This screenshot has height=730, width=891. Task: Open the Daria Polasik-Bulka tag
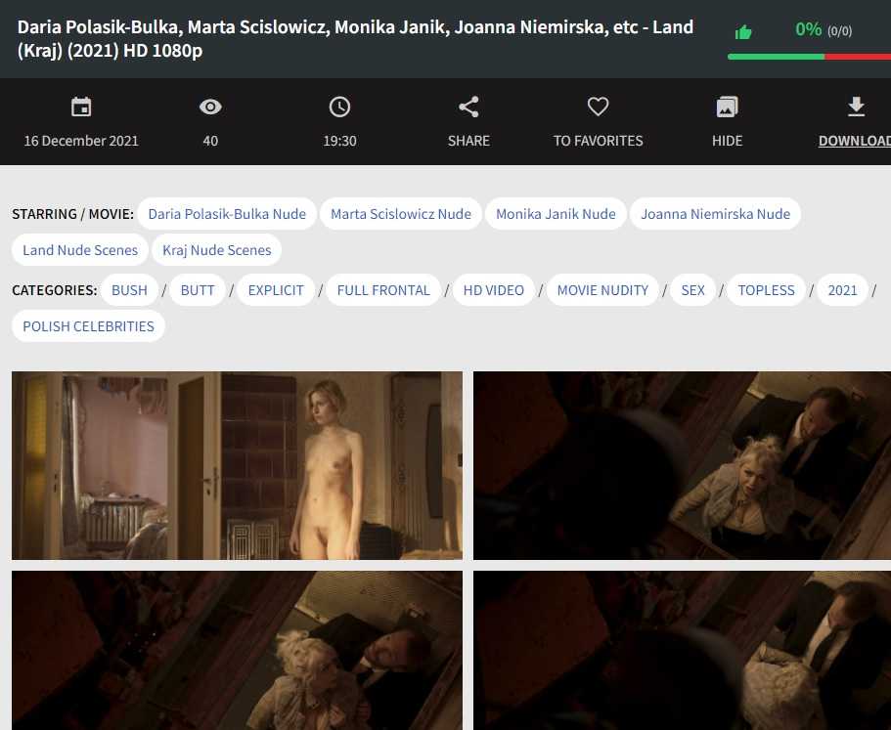coord(227,214)
